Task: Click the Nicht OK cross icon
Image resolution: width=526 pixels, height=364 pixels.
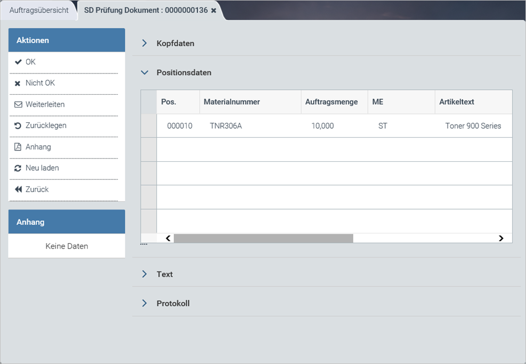Action: [18, 84]
